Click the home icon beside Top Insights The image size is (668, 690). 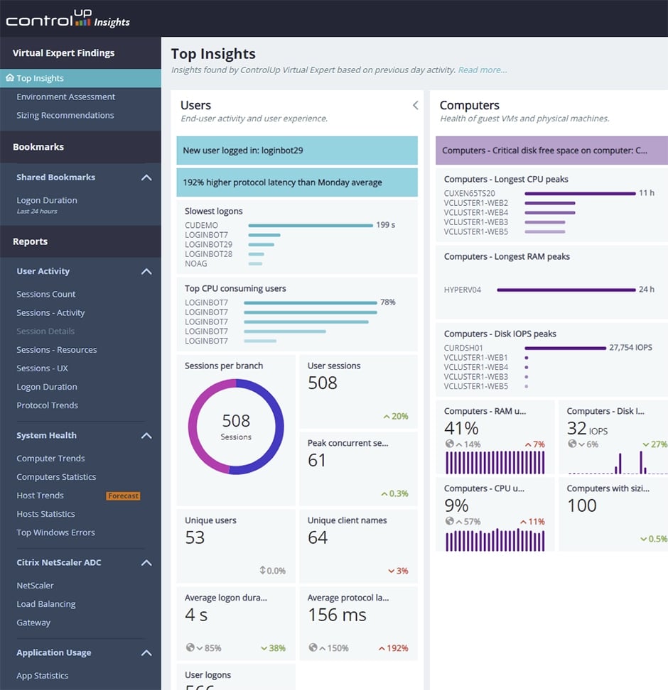click(10, 78)
